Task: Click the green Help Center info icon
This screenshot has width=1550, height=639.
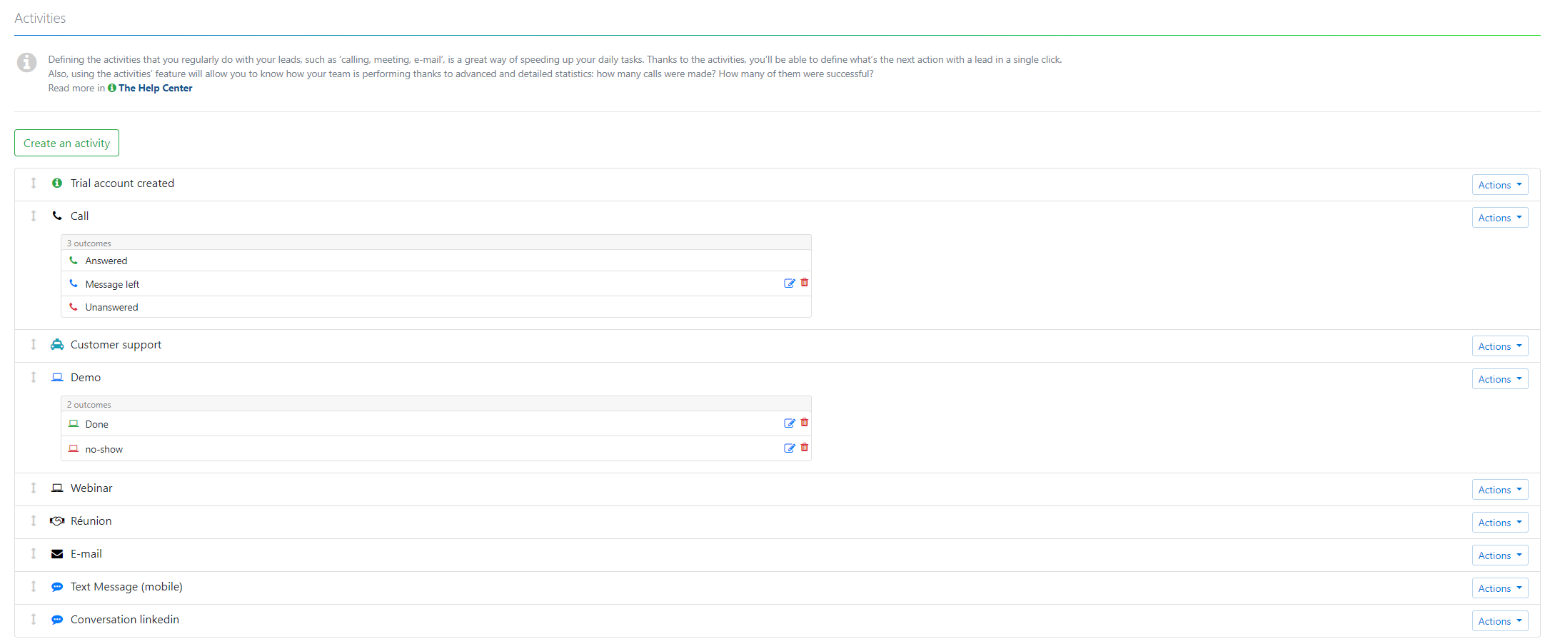Action: pos(112,88)
